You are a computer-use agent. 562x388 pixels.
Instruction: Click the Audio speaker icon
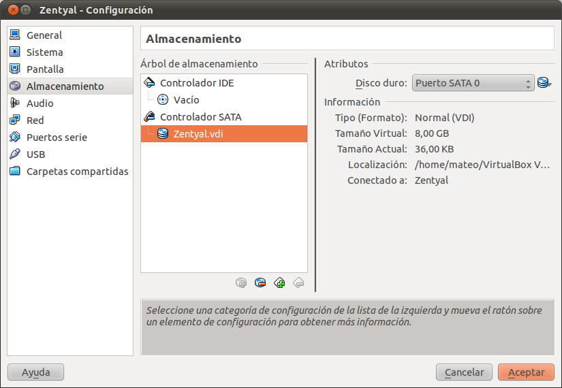tap(15, 103)
